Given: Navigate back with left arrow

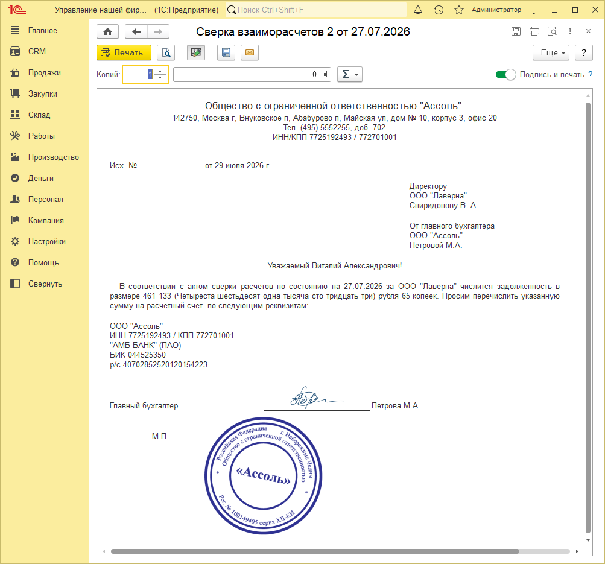Looking at the screenshot, I should coord(136,31).
